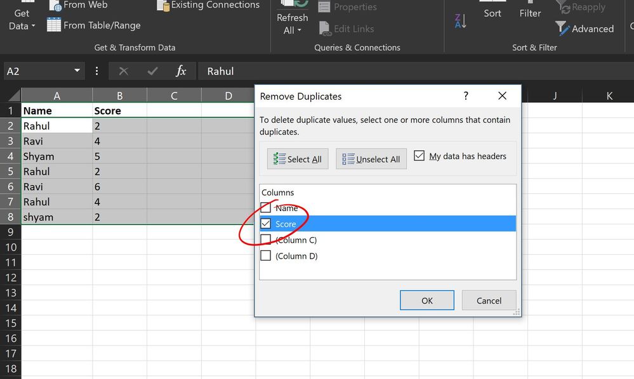Select column K header
This screenshot has height=379, width=634.
(x=609, y=96)
